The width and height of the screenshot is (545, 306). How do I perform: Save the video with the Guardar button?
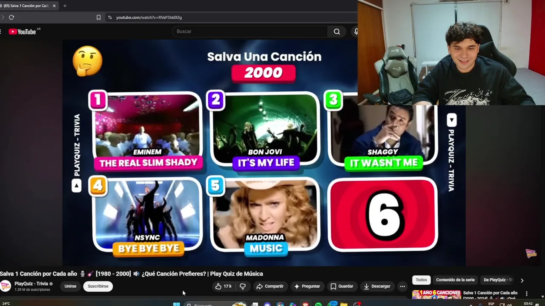(x=341, y=286)
